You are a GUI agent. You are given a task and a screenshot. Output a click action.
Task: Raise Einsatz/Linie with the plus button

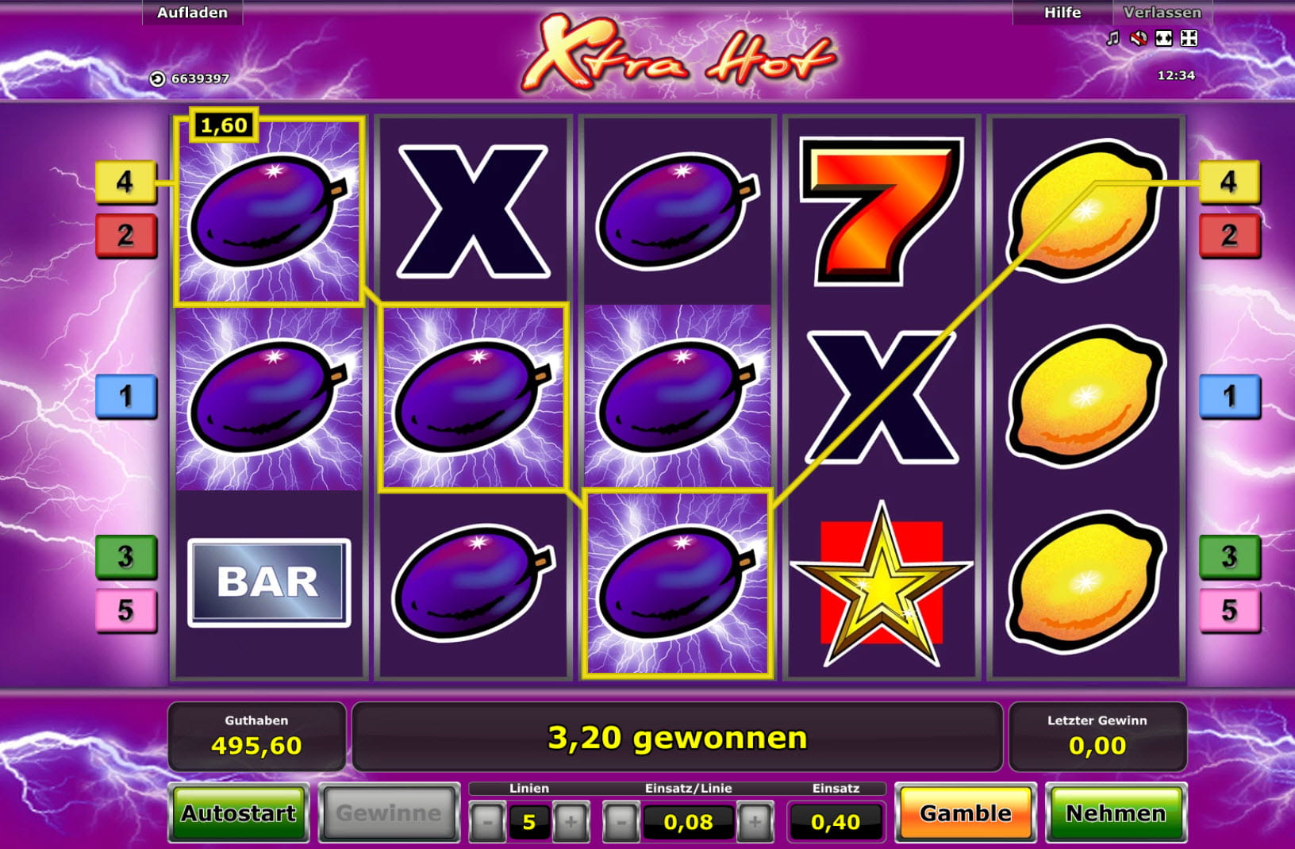(755, 822)
